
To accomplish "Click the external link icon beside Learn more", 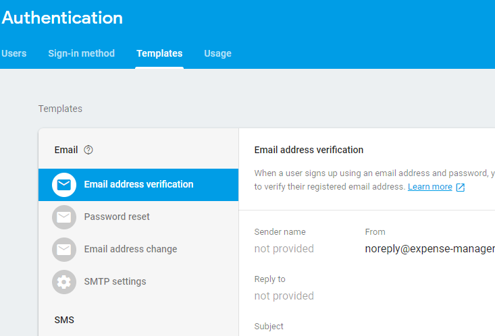I will pyautogui.click(x=461, y=188).
